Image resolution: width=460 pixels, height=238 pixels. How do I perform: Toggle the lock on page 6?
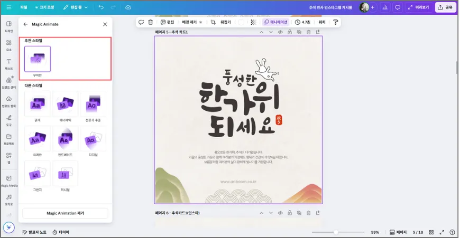point(290,213)
